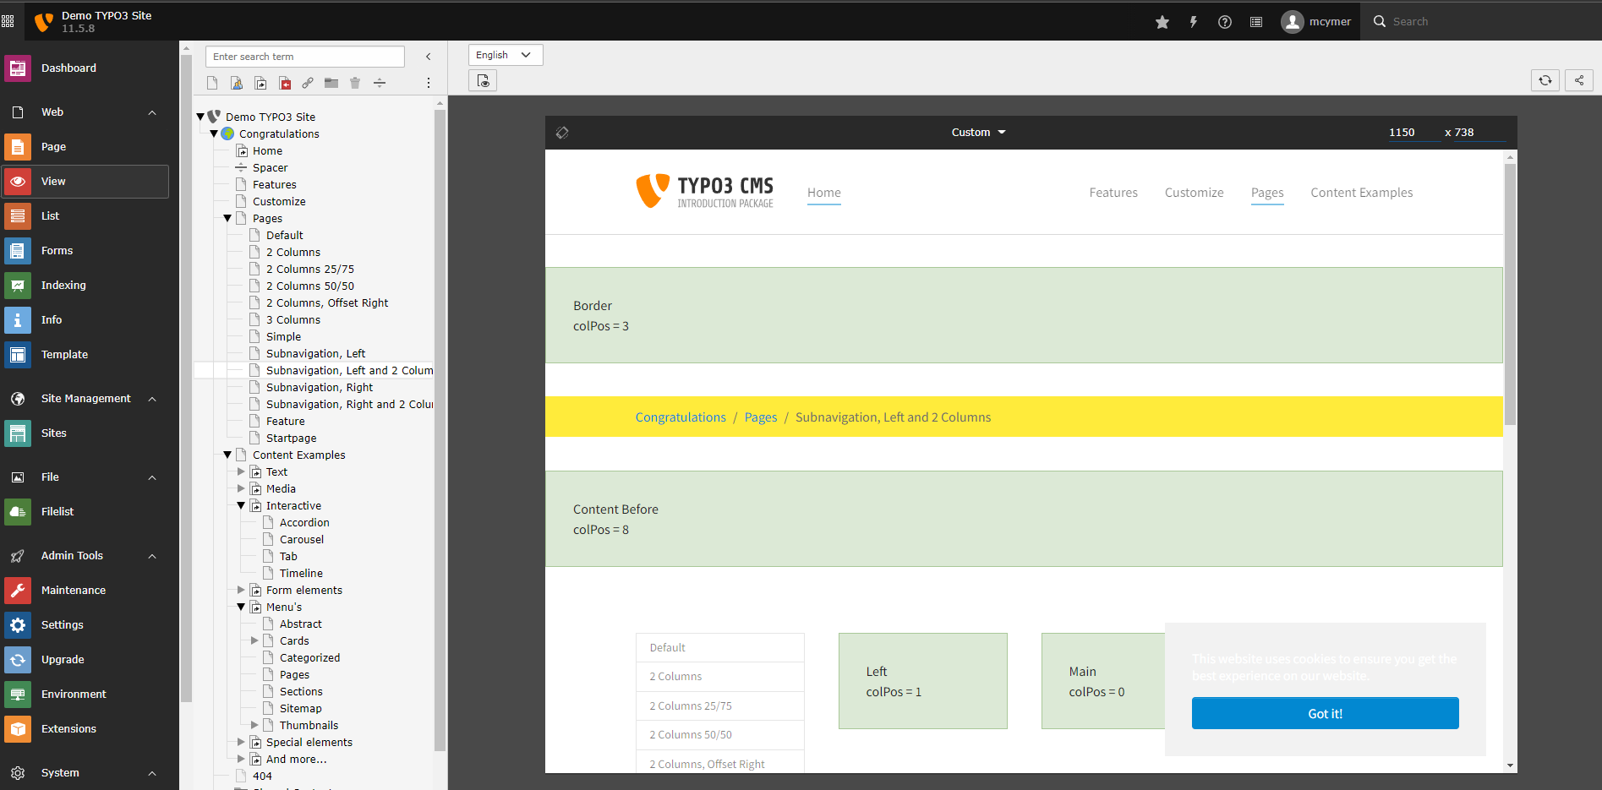Expand the Text content examples node
The height and width of the screenshot is (790, 1602).
pyautogui.click(x=241, y=471)
